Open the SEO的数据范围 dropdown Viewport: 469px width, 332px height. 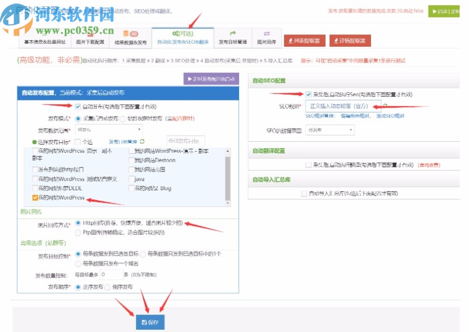tap(330, 130)
